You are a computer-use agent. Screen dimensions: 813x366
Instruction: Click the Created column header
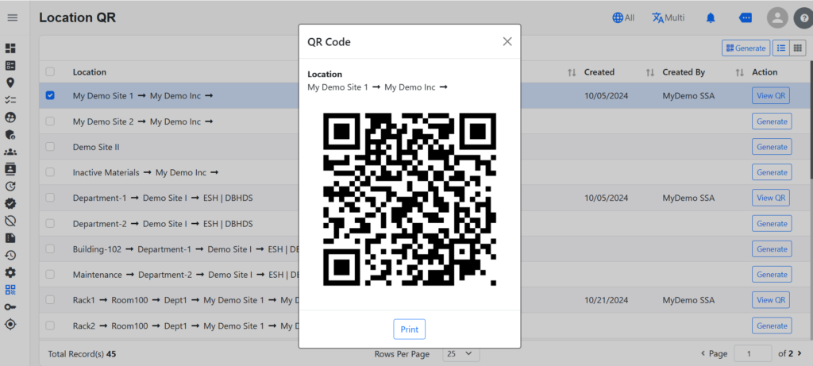[x=599, y=72]
